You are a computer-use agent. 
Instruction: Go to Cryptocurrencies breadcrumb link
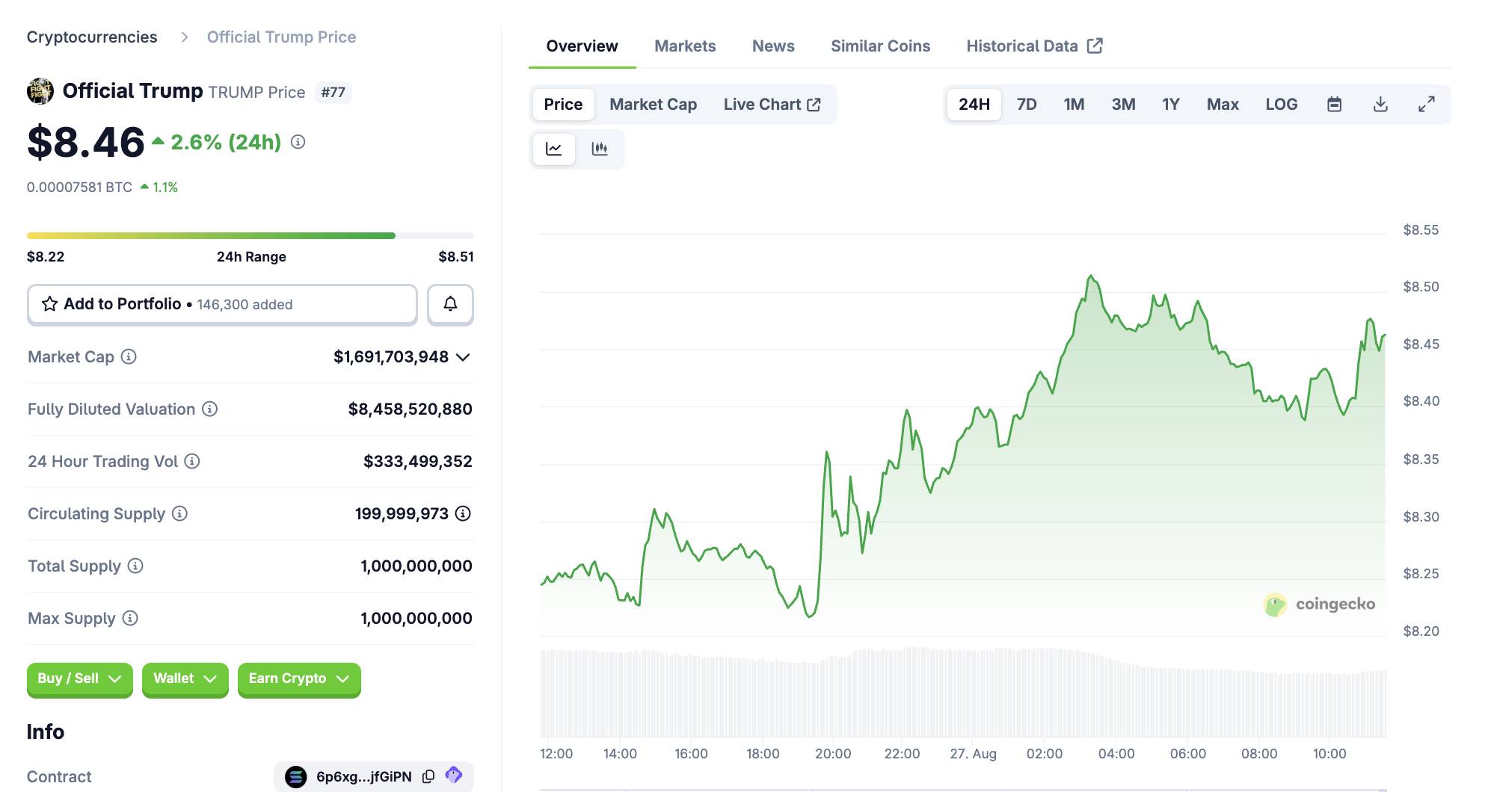coord(92,37)
